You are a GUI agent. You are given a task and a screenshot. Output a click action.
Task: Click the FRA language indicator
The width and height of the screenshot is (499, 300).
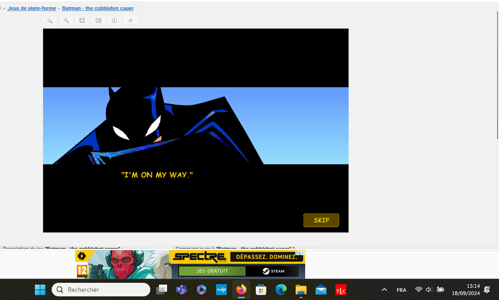point(402,290)
